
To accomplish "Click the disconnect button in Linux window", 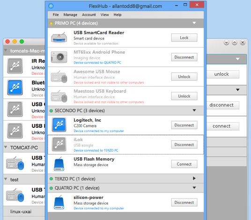I will [x=222, y=105].
